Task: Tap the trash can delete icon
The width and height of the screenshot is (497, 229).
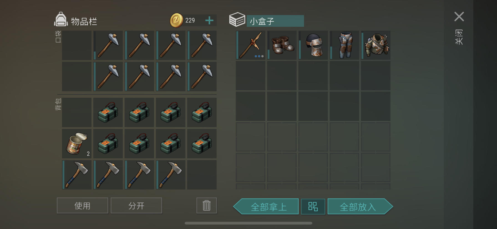Action: (x=207, y=205)
